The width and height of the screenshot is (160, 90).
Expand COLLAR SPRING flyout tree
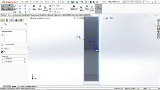[x=29, y=18]
